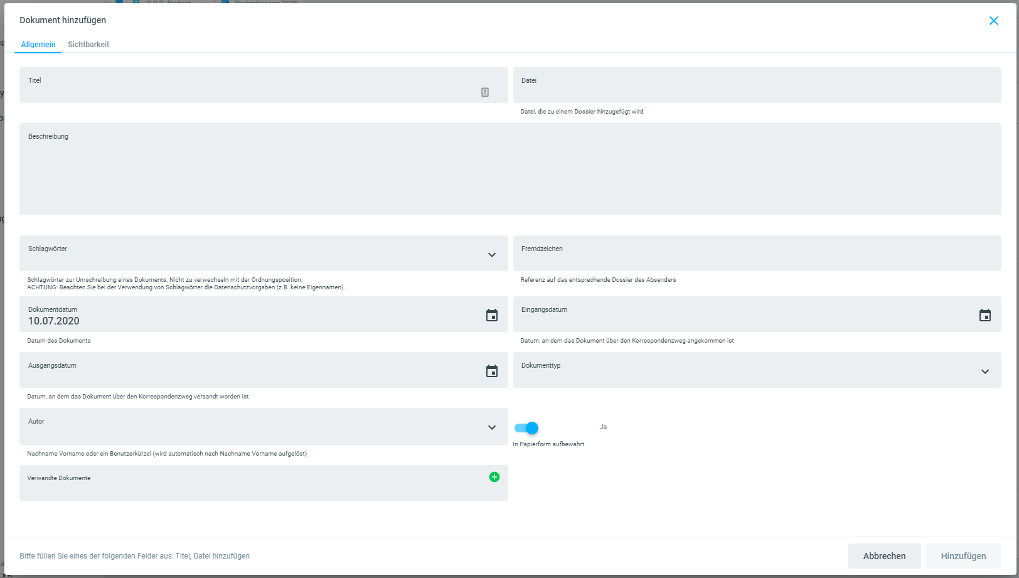Focus the Beschreibung text area
The image size is (1019, 578).
510,173
